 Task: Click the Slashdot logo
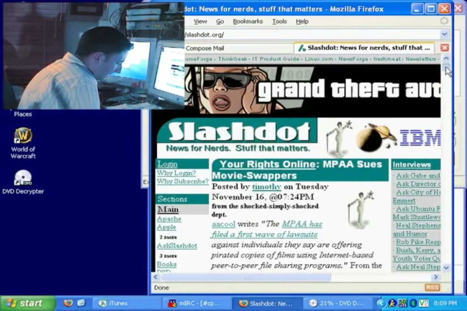237,135
